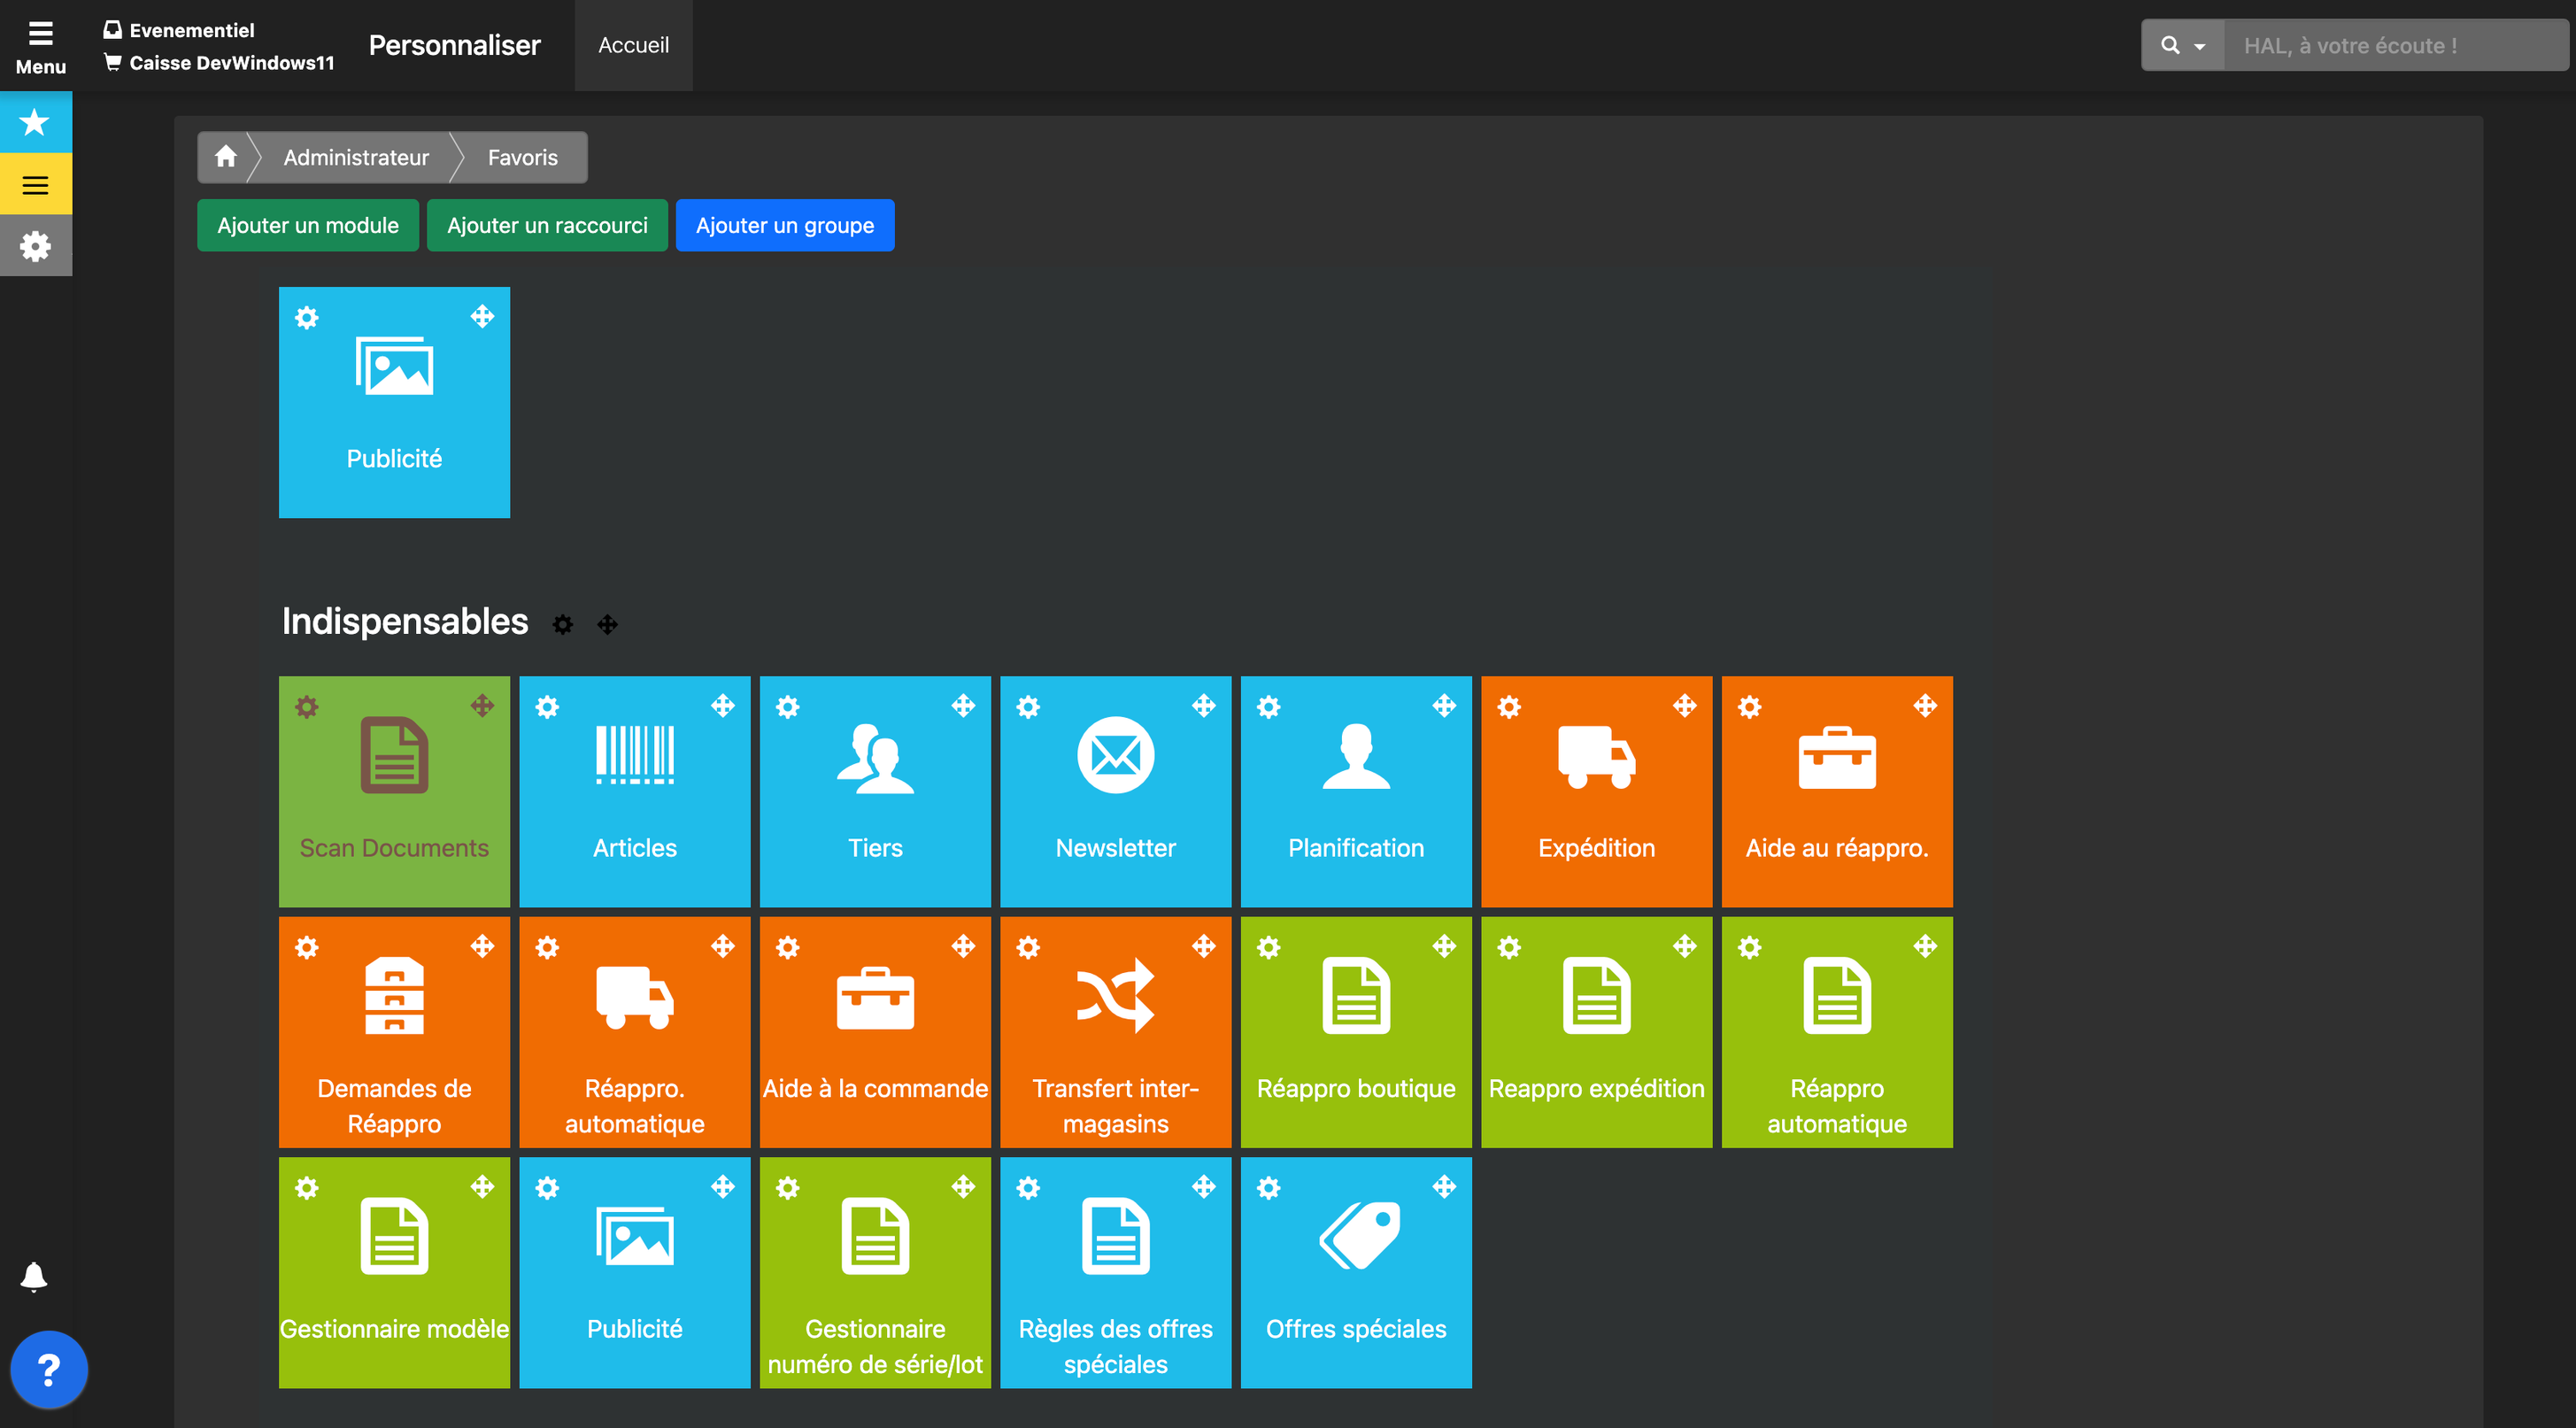
Task: Open the notifications bell icon
Action: click(x=34, y=1276)
